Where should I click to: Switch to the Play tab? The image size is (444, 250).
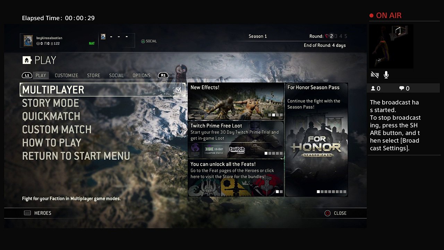coord(41,75)
